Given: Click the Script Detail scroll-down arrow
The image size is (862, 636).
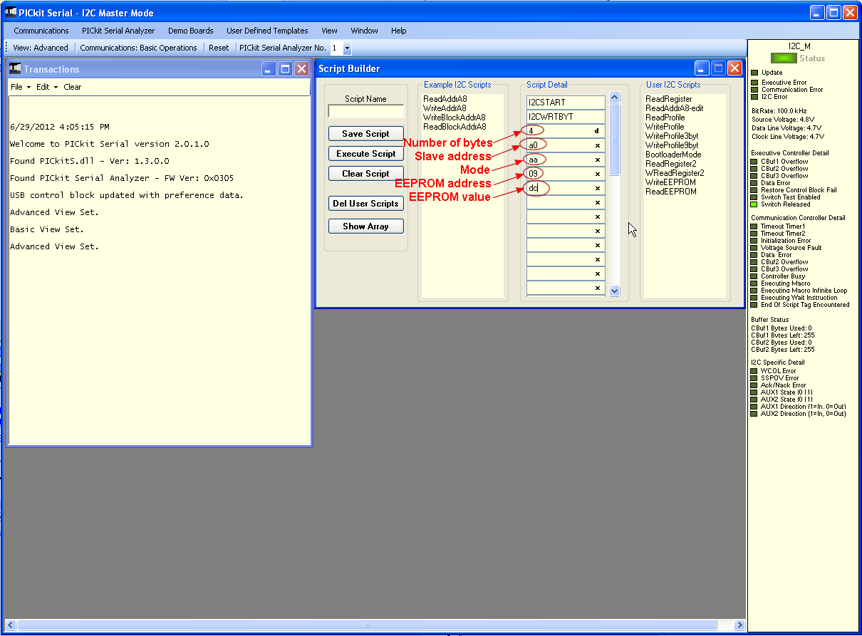Looking at the screenshot, I should (x=615, y=291).
